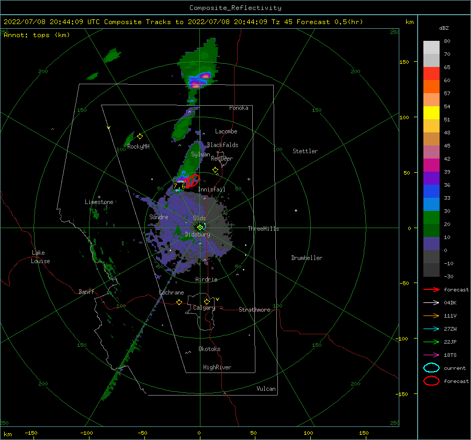This screenshot has height=440, width=471.
Task: Click the Lacombe city label
Action: 226,131
